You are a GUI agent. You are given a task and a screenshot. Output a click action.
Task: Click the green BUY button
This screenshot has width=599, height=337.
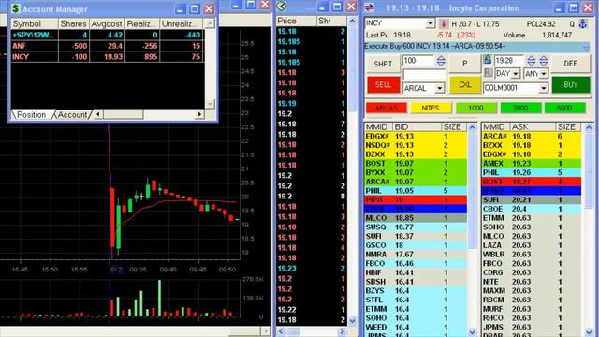pos(571,84)
